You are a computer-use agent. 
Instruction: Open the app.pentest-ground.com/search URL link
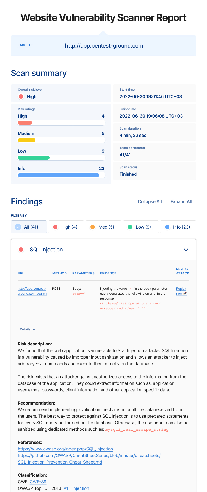32,291
